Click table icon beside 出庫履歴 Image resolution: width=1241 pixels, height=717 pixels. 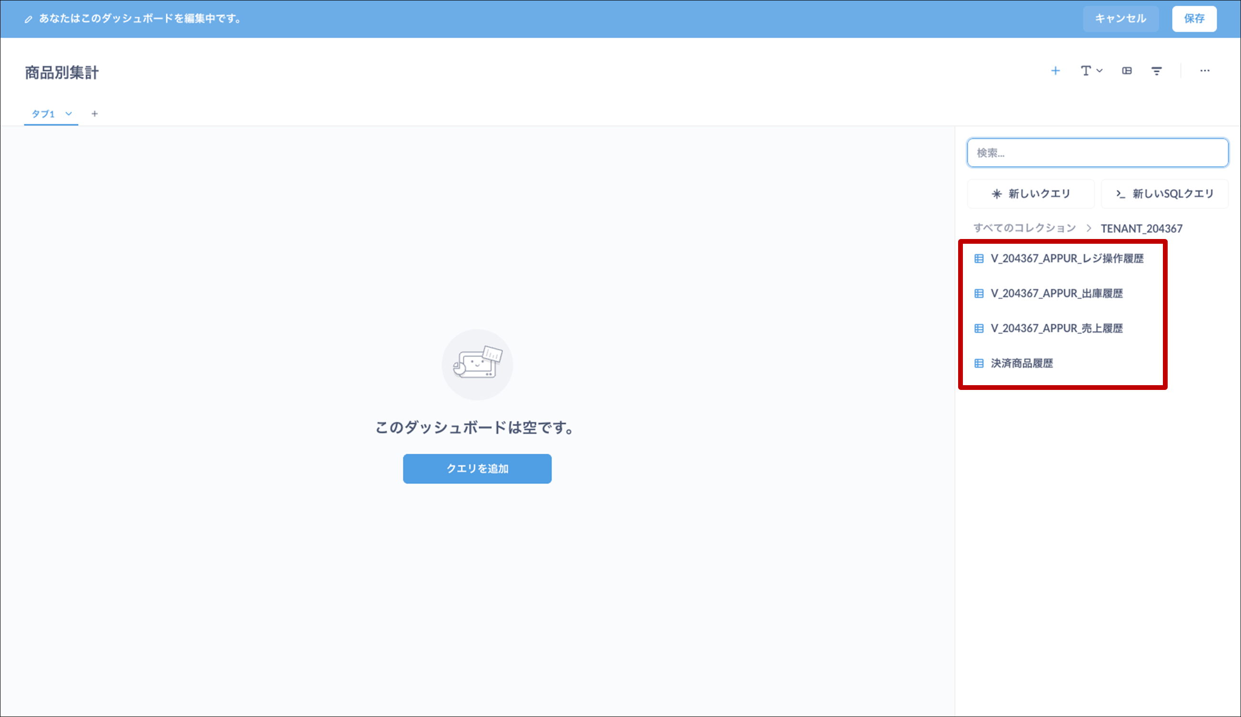(979, 293)
